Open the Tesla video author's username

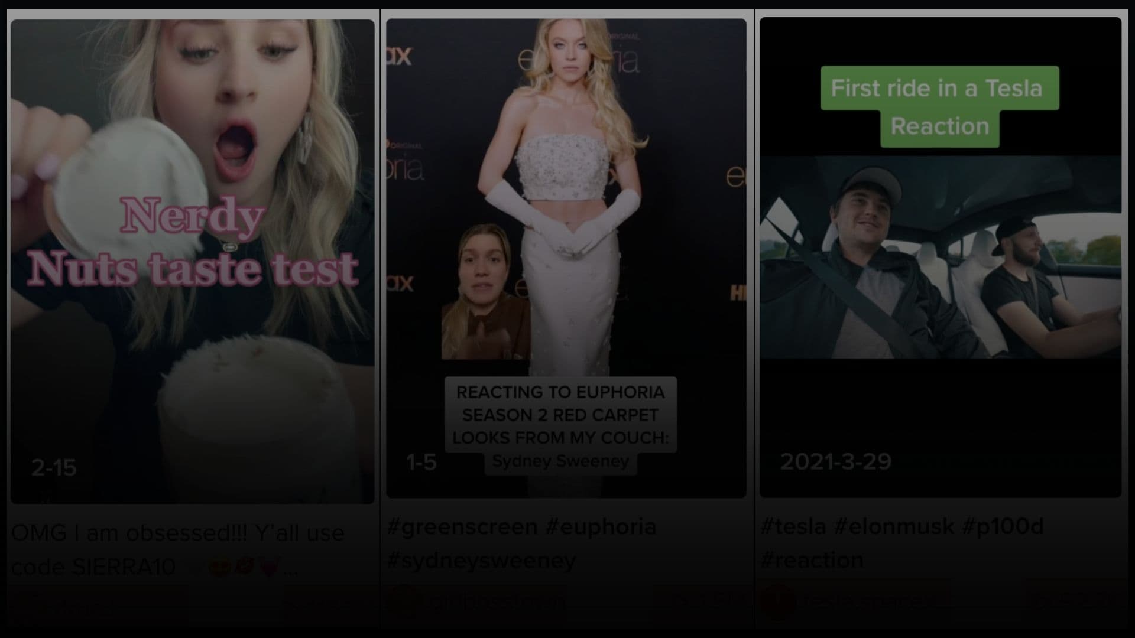click(x=864, y=601)
